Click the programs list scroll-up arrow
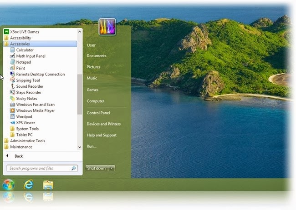The height and width of the screenshot is (210, 296). pyautogui.click(x=80, y=32)
